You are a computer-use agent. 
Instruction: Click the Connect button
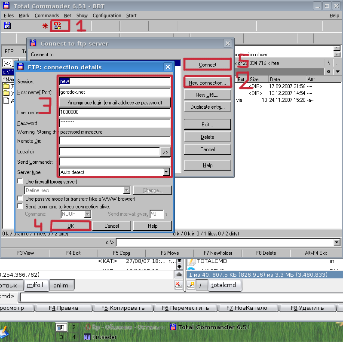click(x=207, y=65)
